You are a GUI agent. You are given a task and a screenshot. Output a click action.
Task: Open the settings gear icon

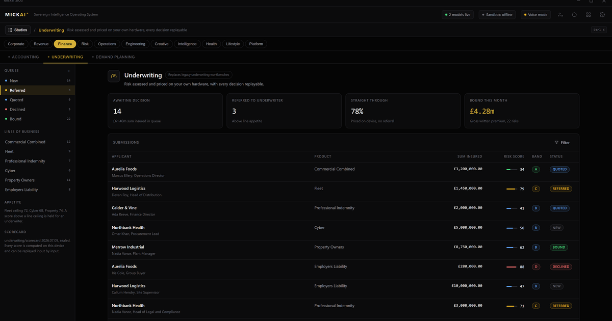tap(602, 15)
